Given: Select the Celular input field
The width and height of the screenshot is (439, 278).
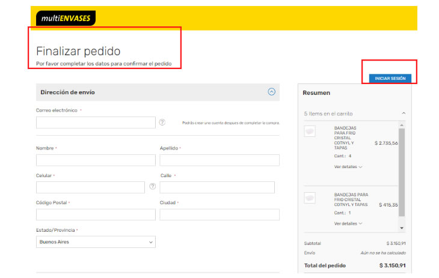Looking at the screenshot, I should click(x=90, y=187).
